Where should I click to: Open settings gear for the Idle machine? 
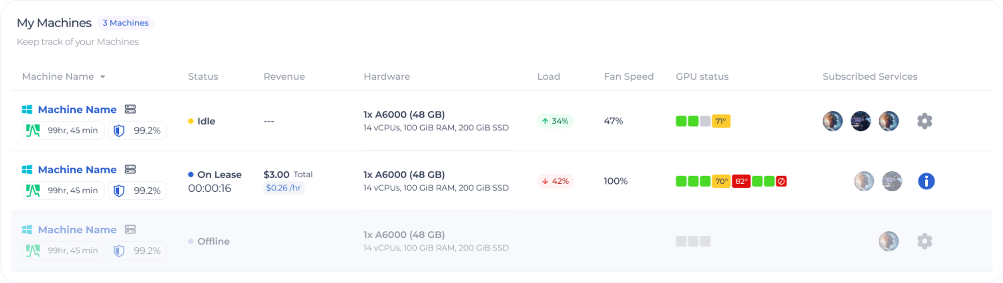tap(924, 121)
